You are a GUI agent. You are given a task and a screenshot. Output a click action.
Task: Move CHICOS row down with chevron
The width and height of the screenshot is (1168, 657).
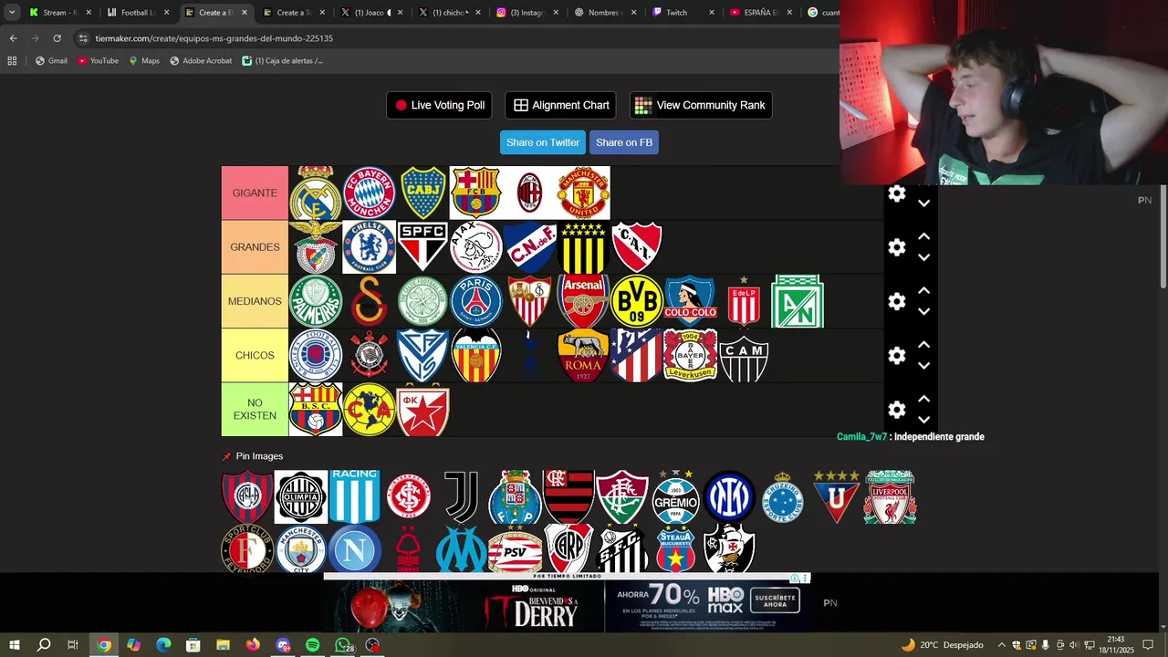coord(923,365)
